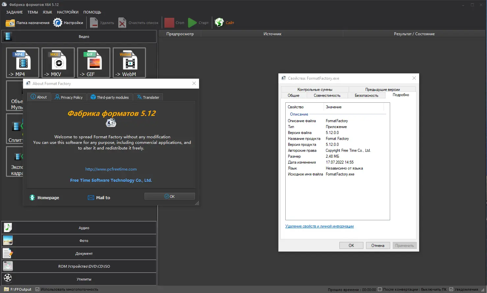Open the ЗАДАНИЕ menu
This screenshot has width=487, height=293.
[x=14, y=12]
